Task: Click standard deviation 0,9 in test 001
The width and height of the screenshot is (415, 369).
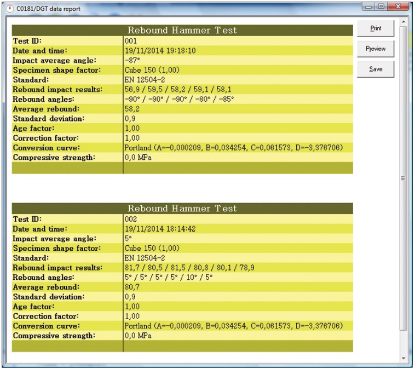Action: pyautogui.click(x=130, y=119)
